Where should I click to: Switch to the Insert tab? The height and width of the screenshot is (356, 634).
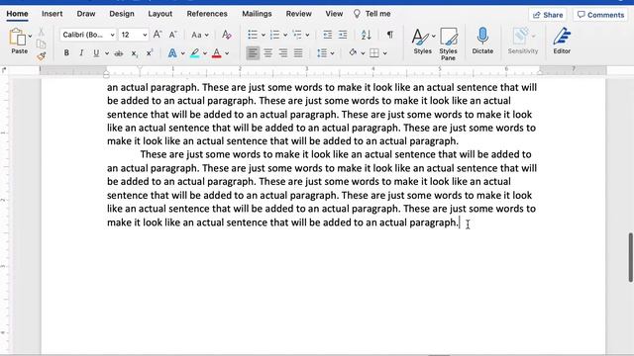point(53,14)
